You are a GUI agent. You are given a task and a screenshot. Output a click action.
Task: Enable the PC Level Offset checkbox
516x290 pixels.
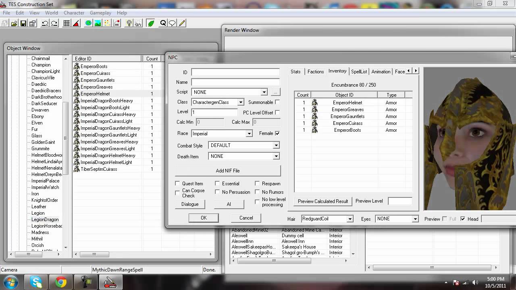click(x=277, y=112)
